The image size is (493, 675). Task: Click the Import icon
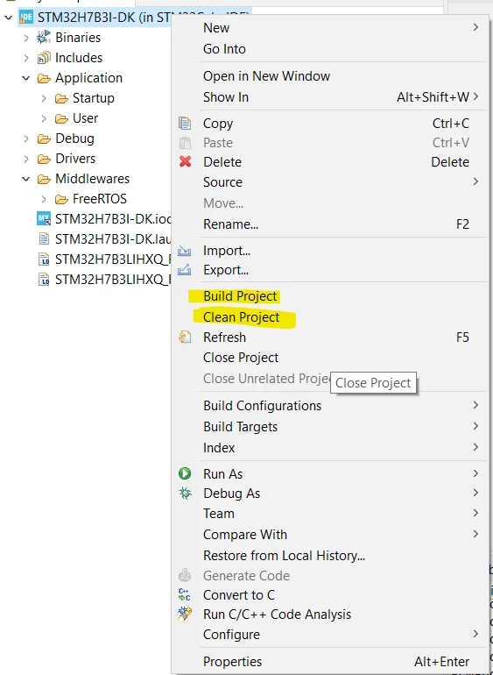[x=184, y=251]
